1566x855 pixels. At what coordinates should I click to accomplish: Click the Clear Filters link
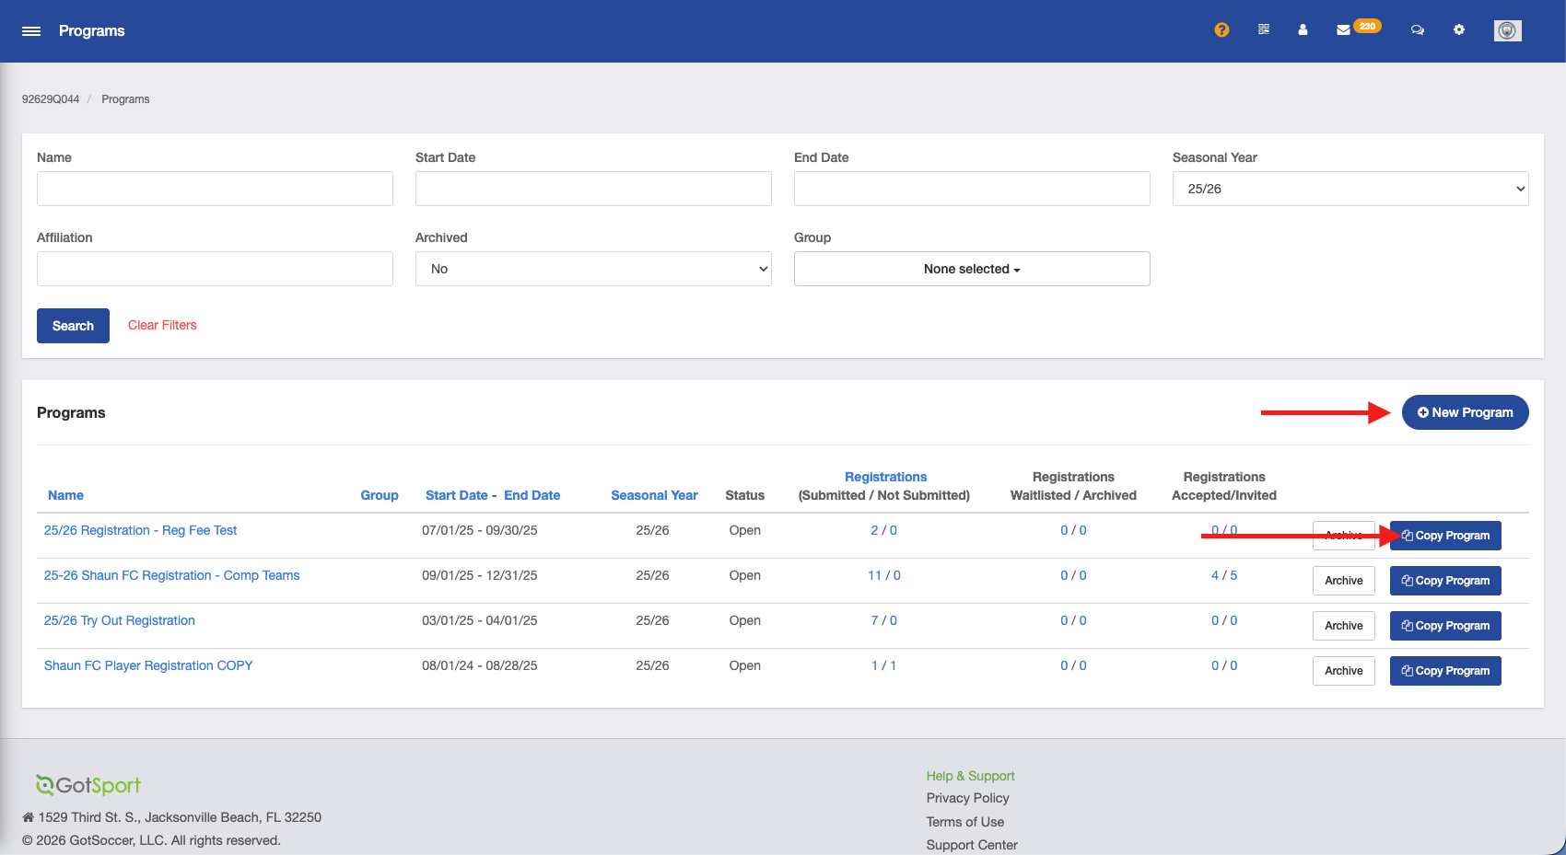(x=162, y=325)
